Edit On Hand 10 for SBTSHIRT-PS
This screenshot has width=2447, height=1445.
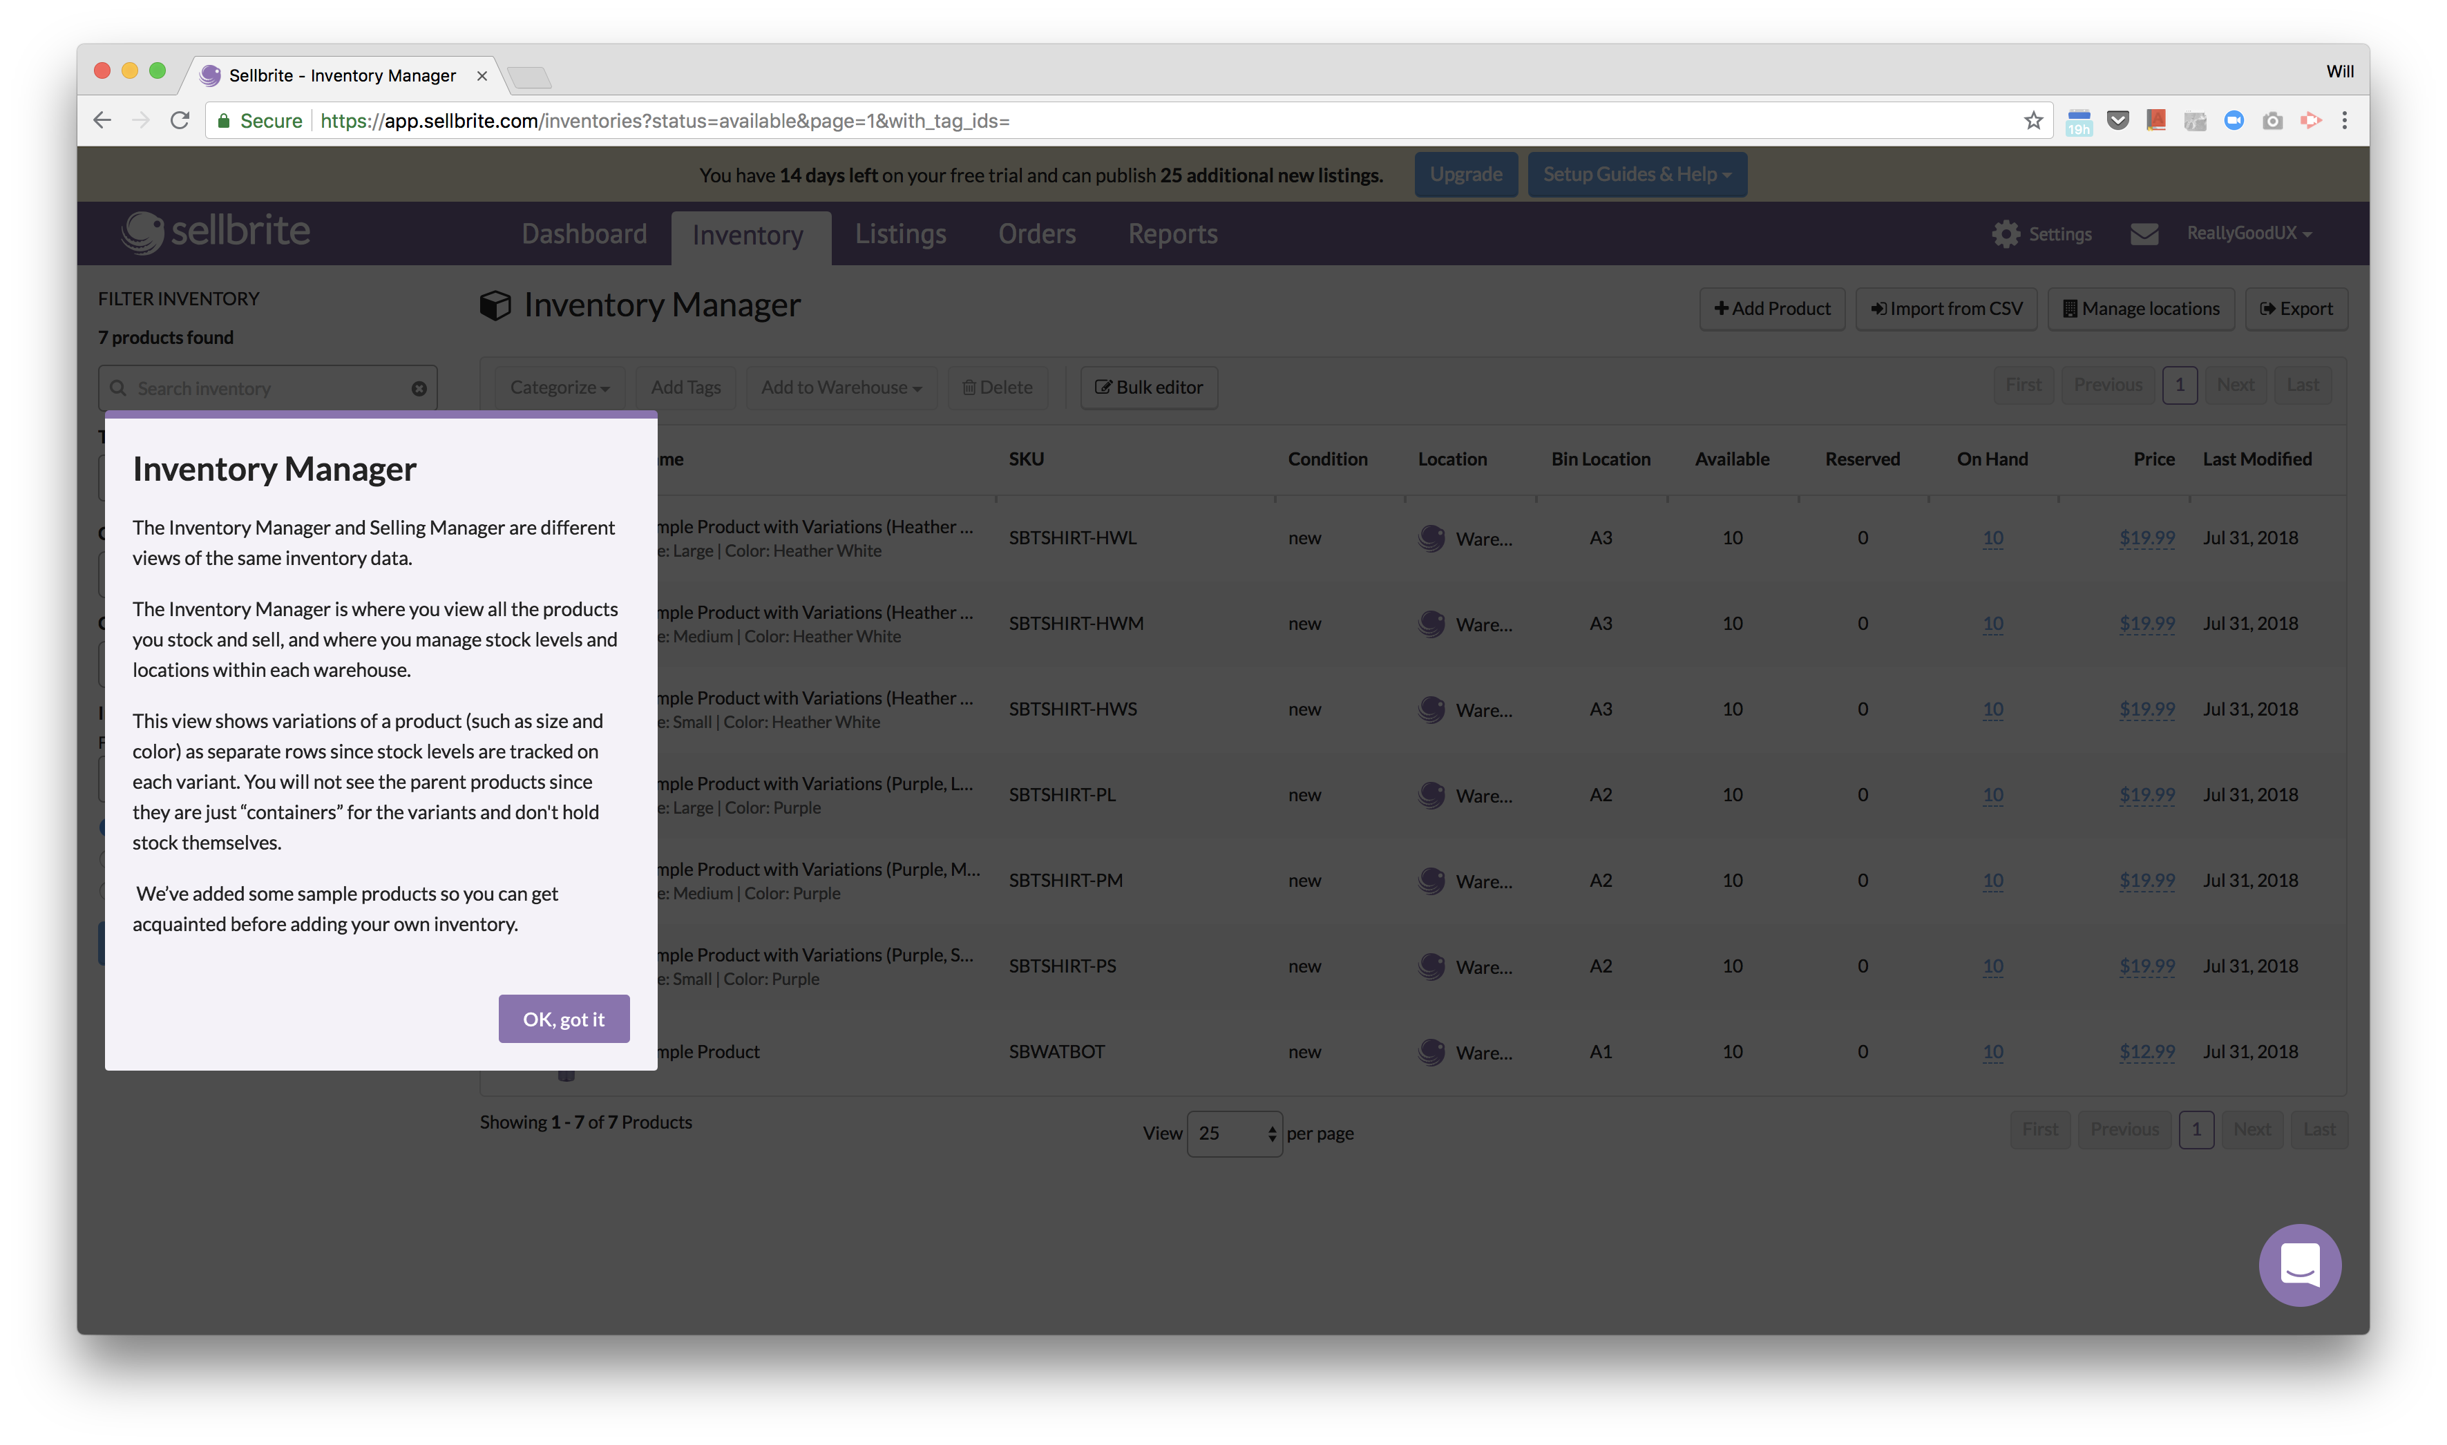[1992, 966]
